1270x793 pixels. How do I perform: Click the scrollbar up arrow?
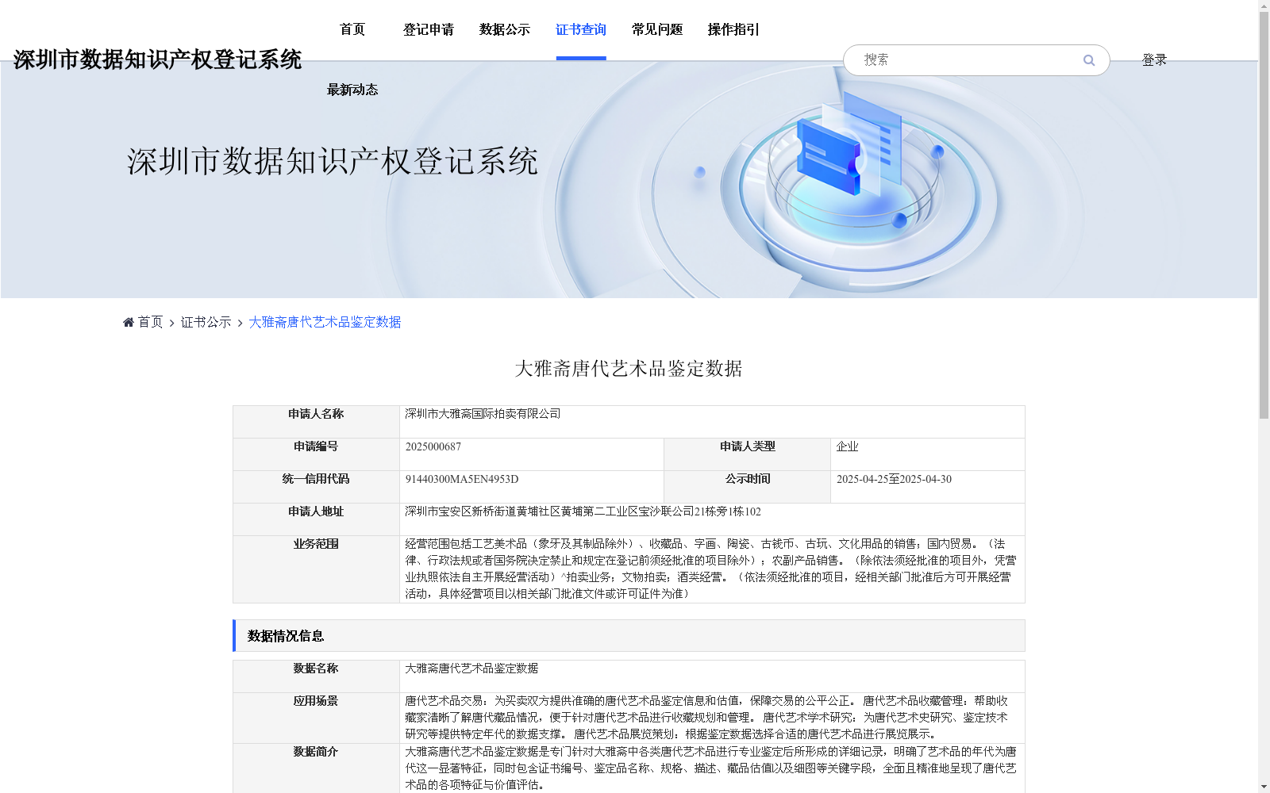tap(1264, 6)
